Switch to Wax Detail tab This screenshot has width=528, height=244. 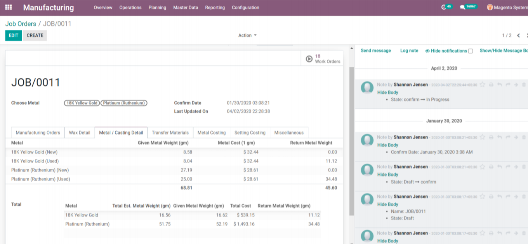(80, 133)
